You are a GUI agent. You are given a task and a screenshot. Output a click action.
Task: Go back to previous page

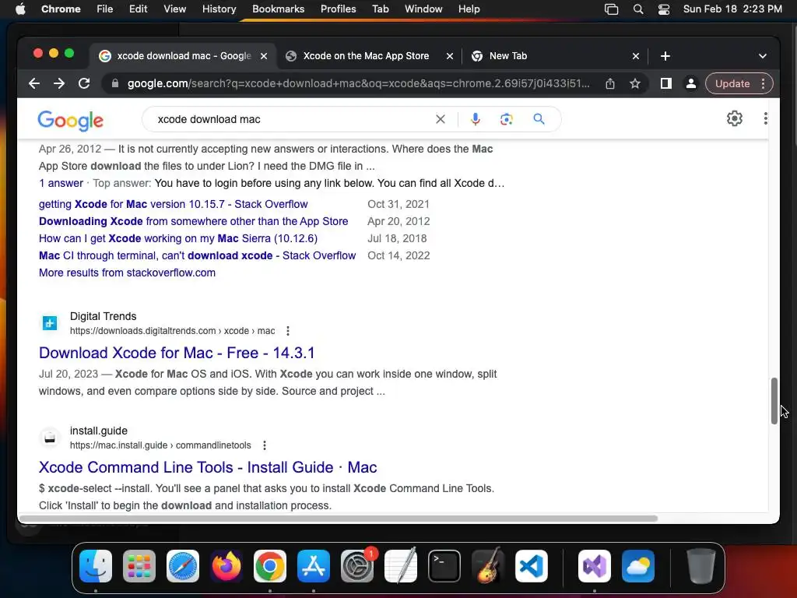[x=34, y=83]
